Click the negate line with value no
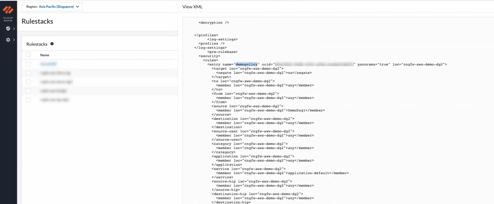Image resolution: width=494 pixels, height=204 pixels. click(x=264, y=73)
